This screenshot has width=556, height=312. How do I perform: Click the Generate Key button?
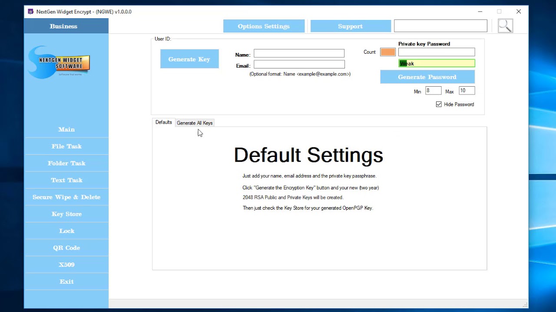(189, 59)
